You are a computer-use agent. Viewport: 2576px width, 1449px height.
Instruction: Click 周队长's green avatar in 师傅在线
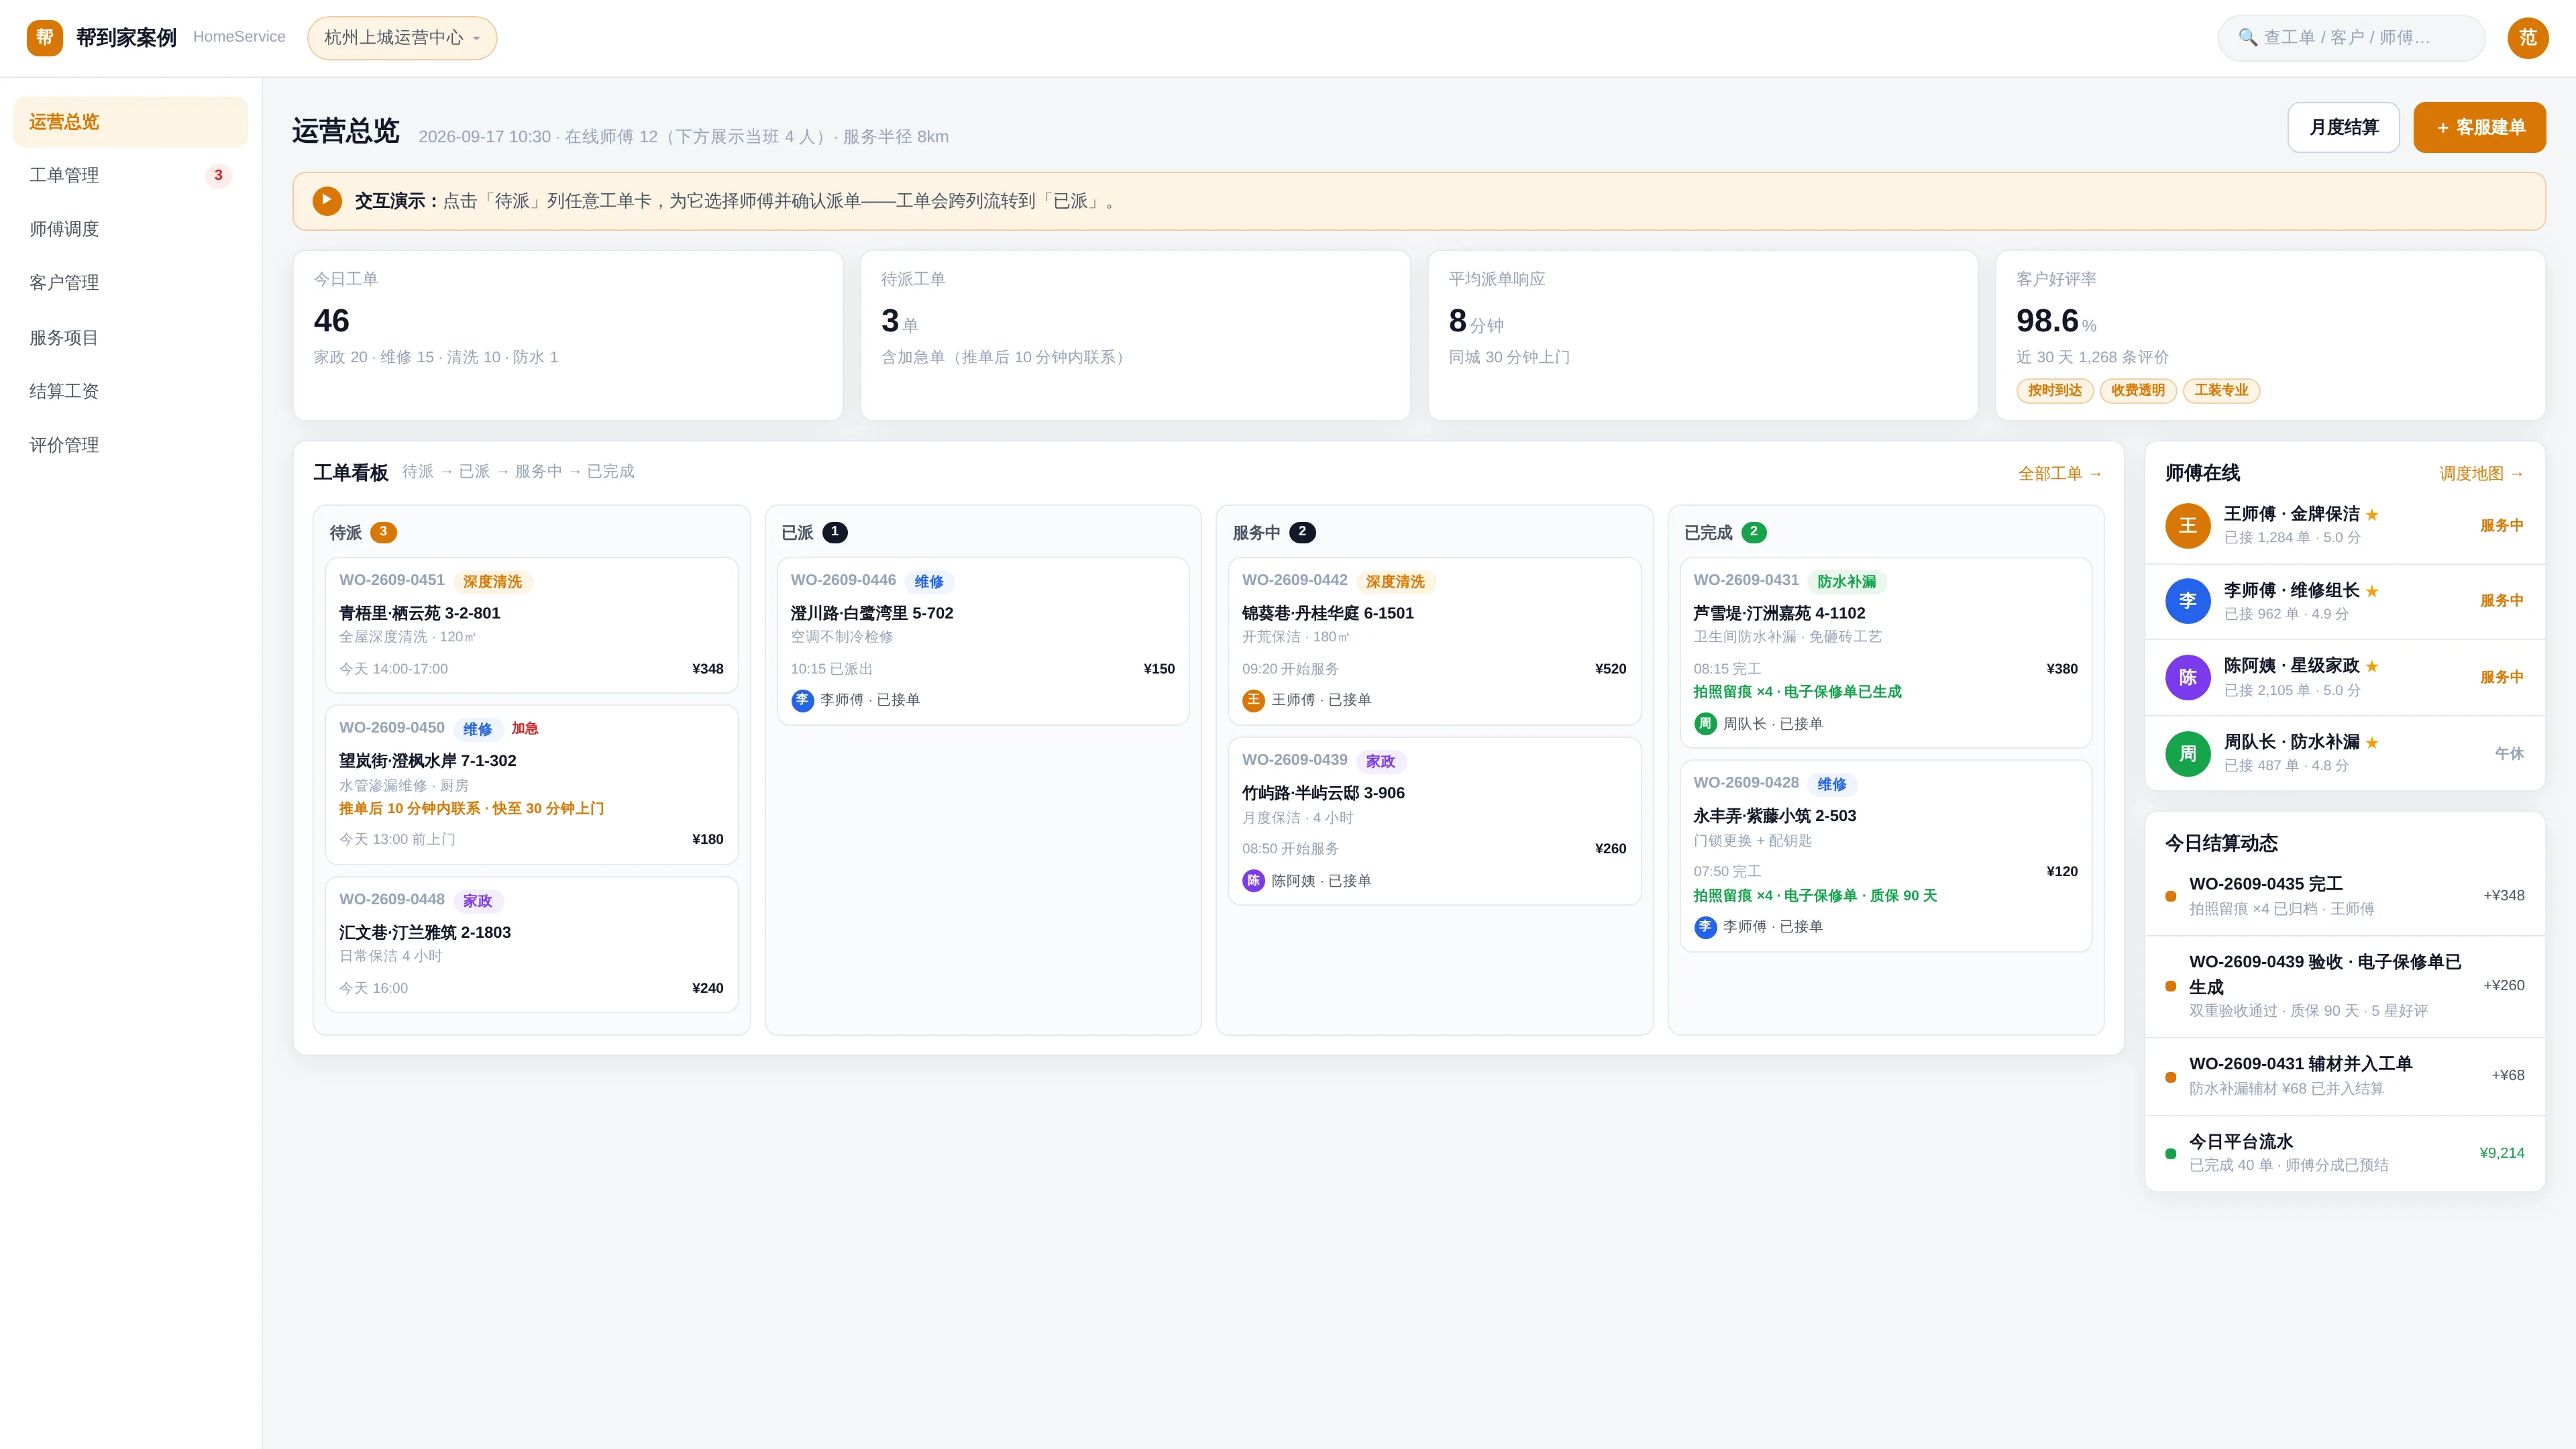pos(2187,753)
